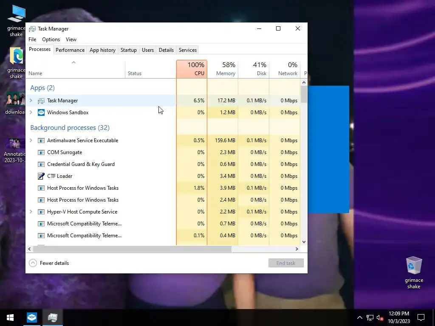Viewport: 435px width, 326px height.
Task: Click the End task button
Action: 286,263
